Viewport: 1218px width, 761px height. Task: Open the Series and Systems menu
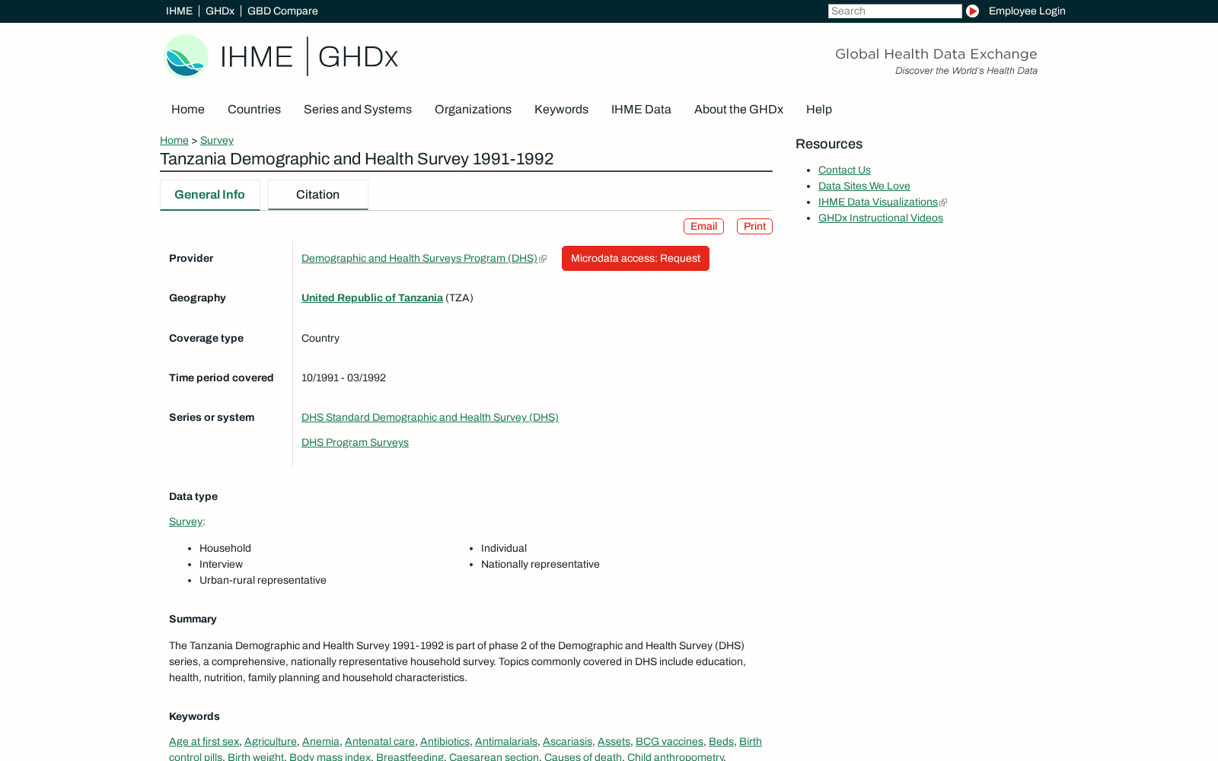point(358,109)
